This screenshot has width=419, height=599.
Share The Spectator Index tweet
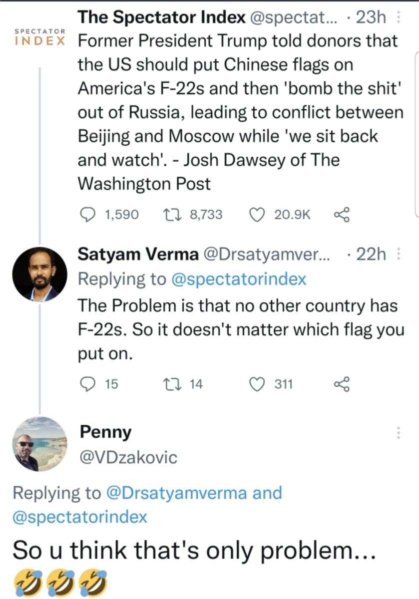pyautogui.click(x=342, y=215)
